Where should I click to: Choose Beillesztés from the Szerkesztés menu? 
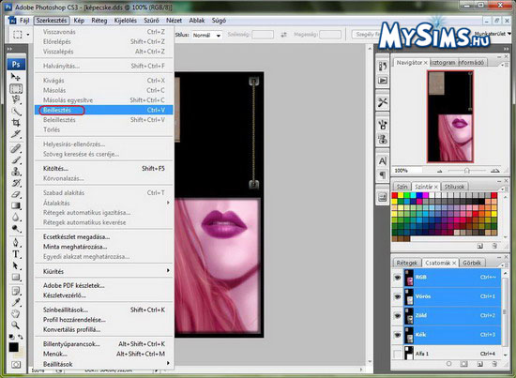(103, 110)
